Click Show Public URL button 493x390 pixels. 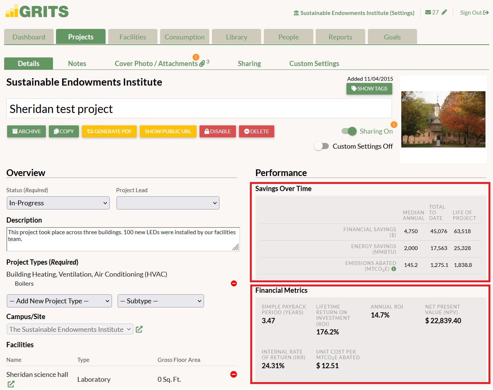(168, 131)
